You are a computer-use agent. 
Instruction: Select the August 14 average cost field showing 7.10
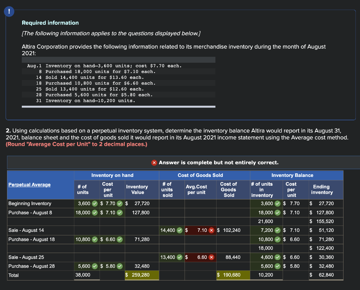click(200, 230)
